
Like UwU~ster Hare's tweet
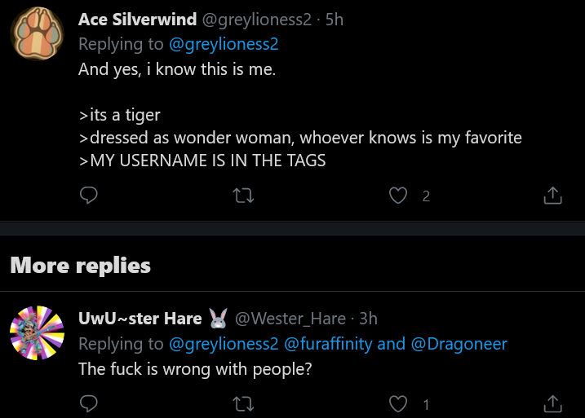pos(398,404)
